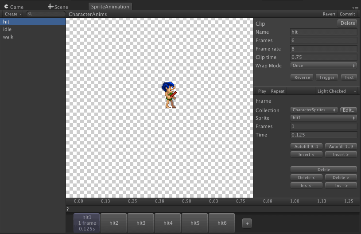The image size is (361, 234).
Task: Click the Frame section Frames field
Action: (x=324, y=126)
